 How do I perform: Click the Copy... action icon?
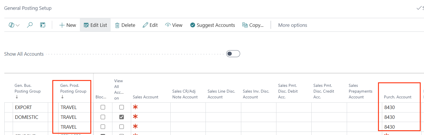[245, 25]
